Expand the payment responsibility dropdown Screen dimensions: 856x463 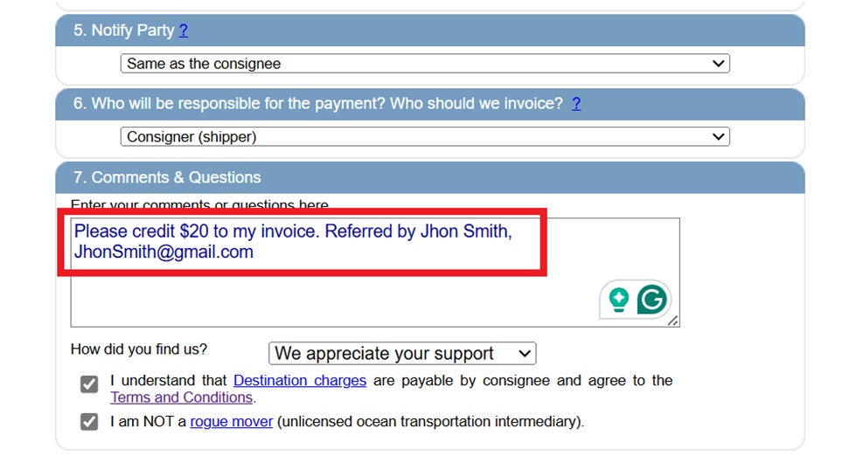point(424,137)
